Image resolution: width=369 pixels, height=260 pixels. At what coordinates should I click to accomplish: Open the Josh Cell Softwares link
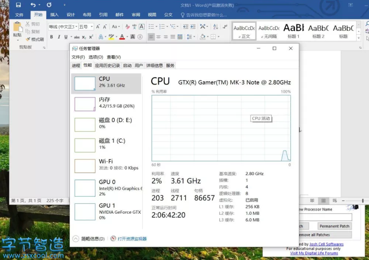326,244
